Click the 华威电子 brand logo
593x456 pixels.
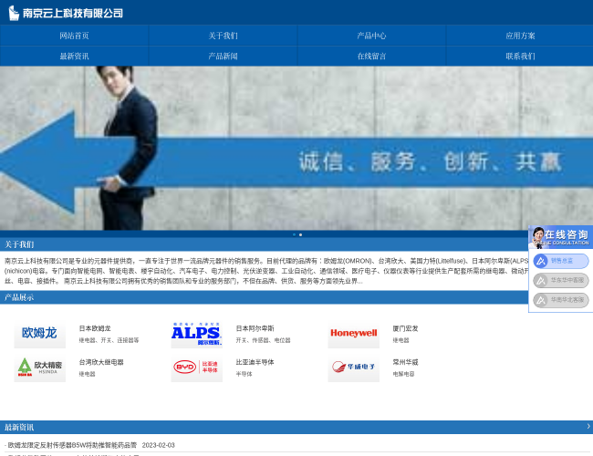tap(353, 368)
